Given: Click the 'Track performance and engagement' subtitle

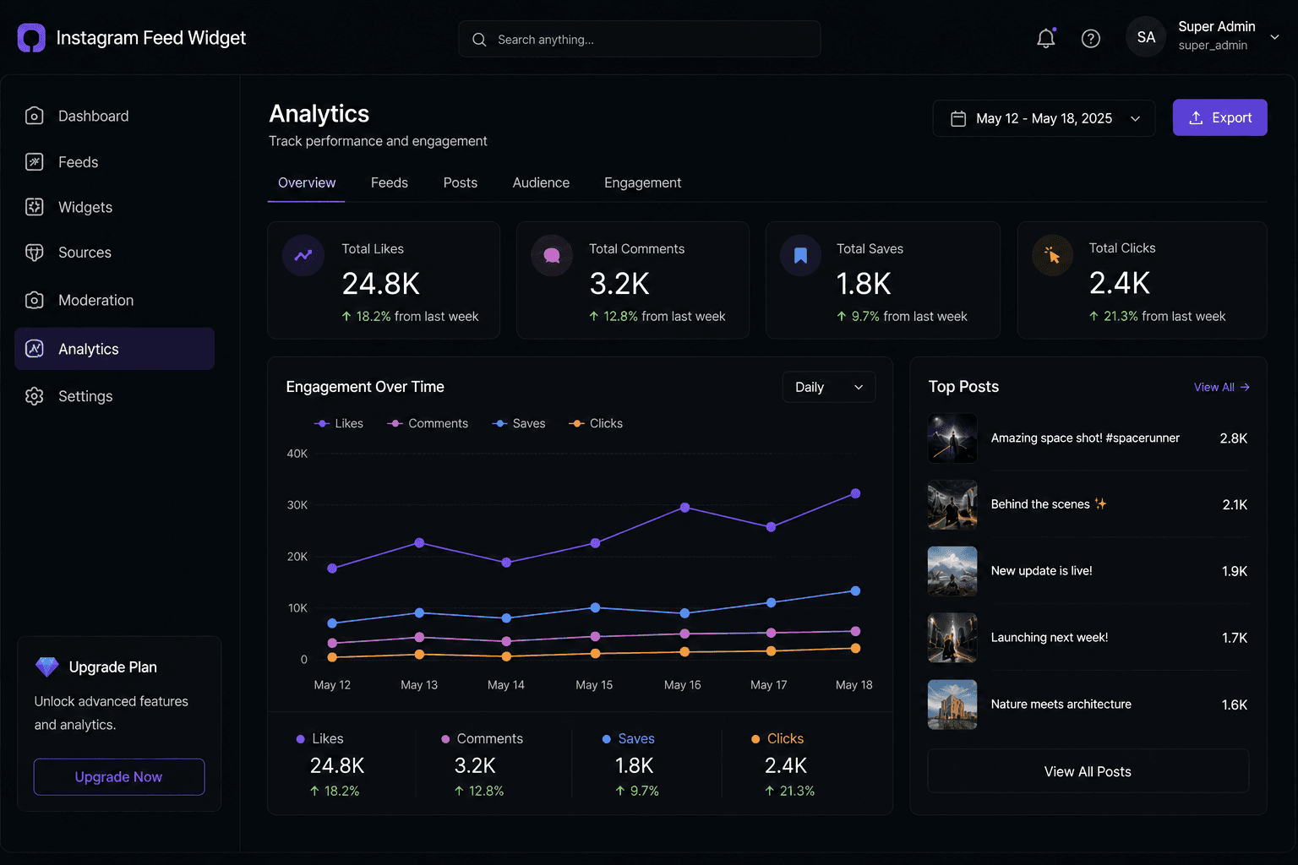Looking at the screenshot, I should pyautogui.click(x=378, y=141).
